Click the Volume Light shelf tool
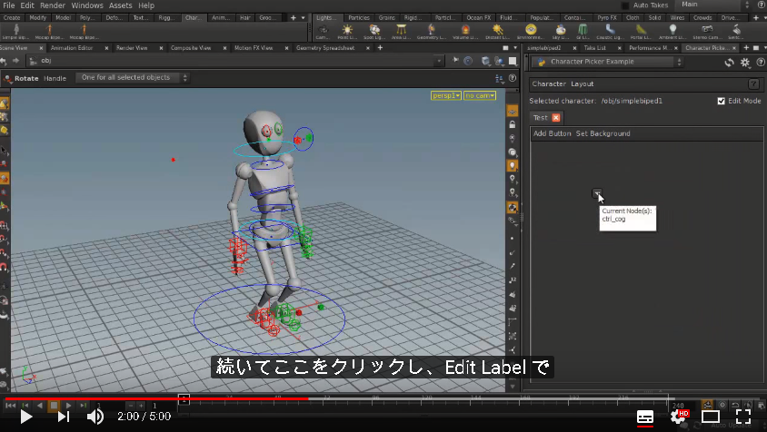Image resolution: width=767 pixels, height=432 pixels. point(465,32)
